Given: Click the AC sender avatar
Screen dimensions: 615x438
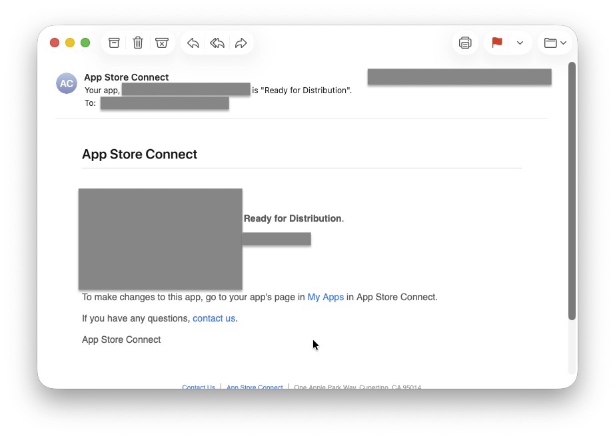Looking at the screenshot, I should tap(67, 83).
